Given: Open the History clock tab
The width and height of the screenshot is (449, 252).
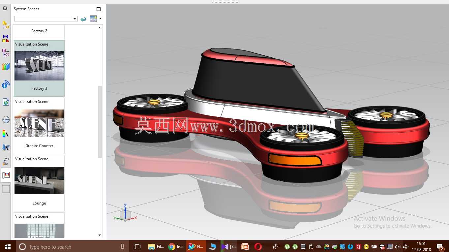Looking at the screenshot, I should point(6,120).
